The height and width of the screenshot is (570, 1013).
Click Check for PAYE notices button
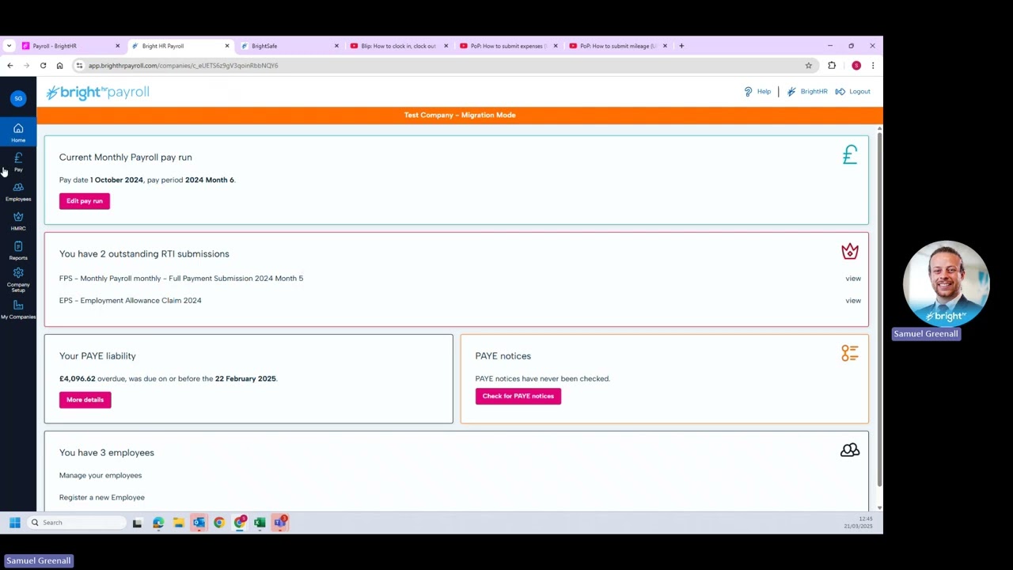(518, 396)
